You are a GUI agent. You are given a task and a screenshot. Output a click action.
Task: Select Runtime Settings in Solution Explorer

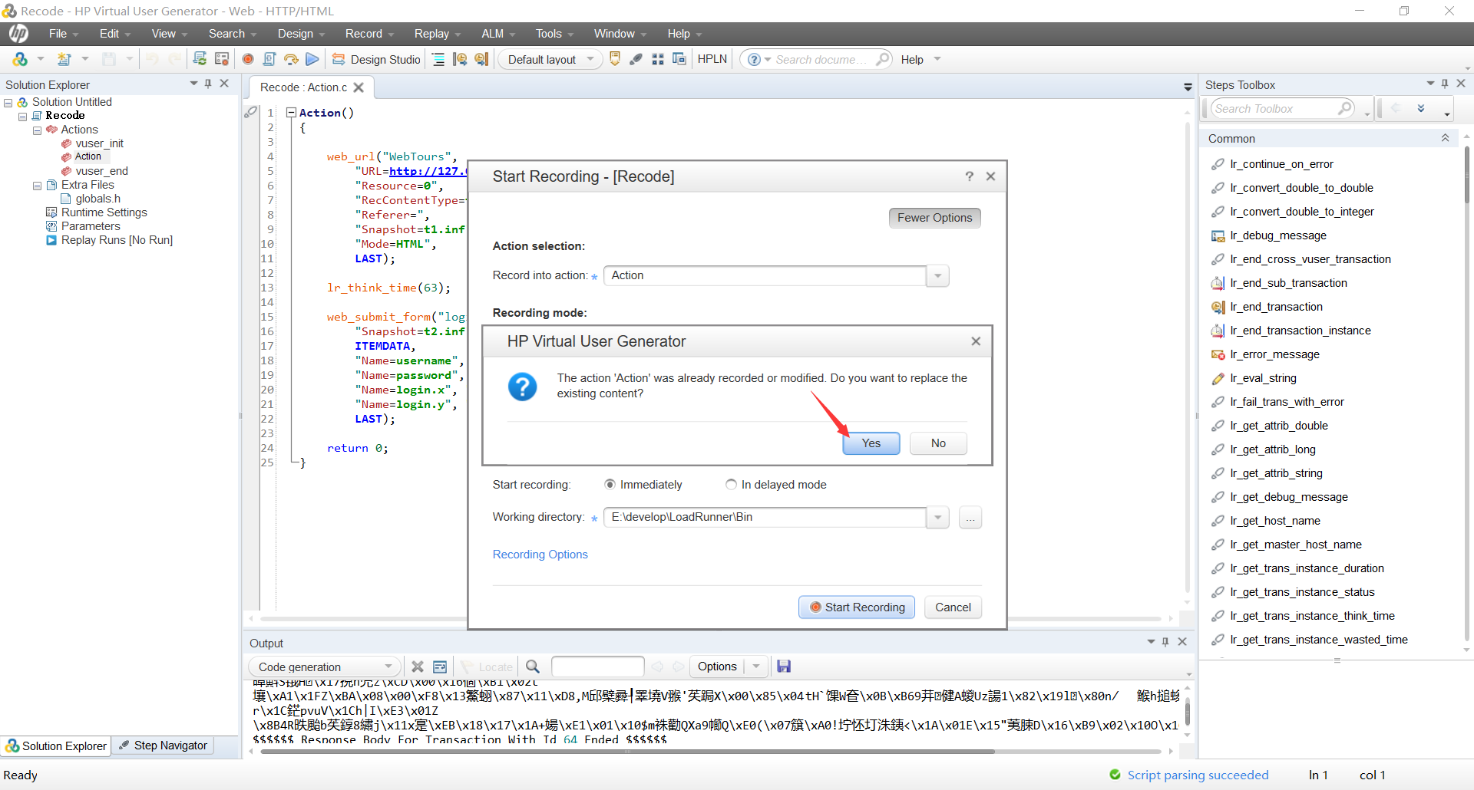pos(104,212)
